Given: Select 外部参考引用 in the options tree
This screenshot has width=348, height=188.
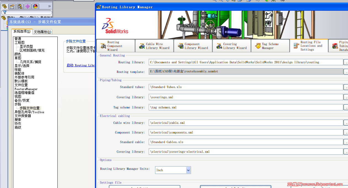Looking at the screenshot, I should (24, 77).
